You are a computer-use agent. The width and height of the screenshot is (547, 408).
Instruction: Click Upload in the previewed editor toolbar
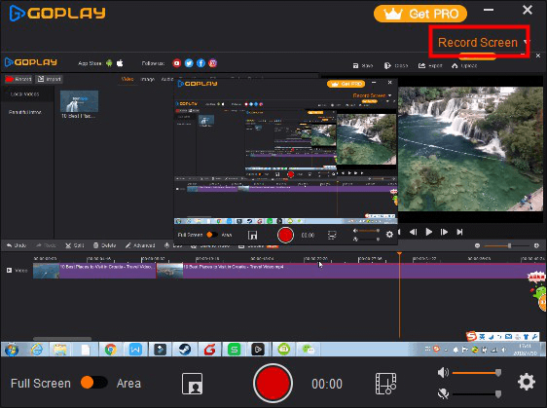464,65
